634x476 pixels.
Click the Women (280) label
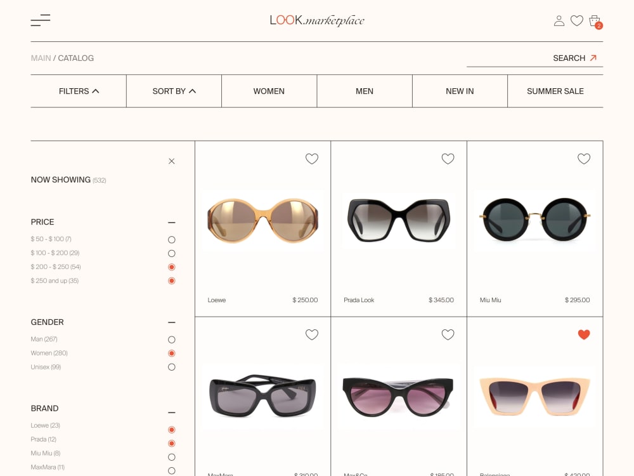pos(49,353)
